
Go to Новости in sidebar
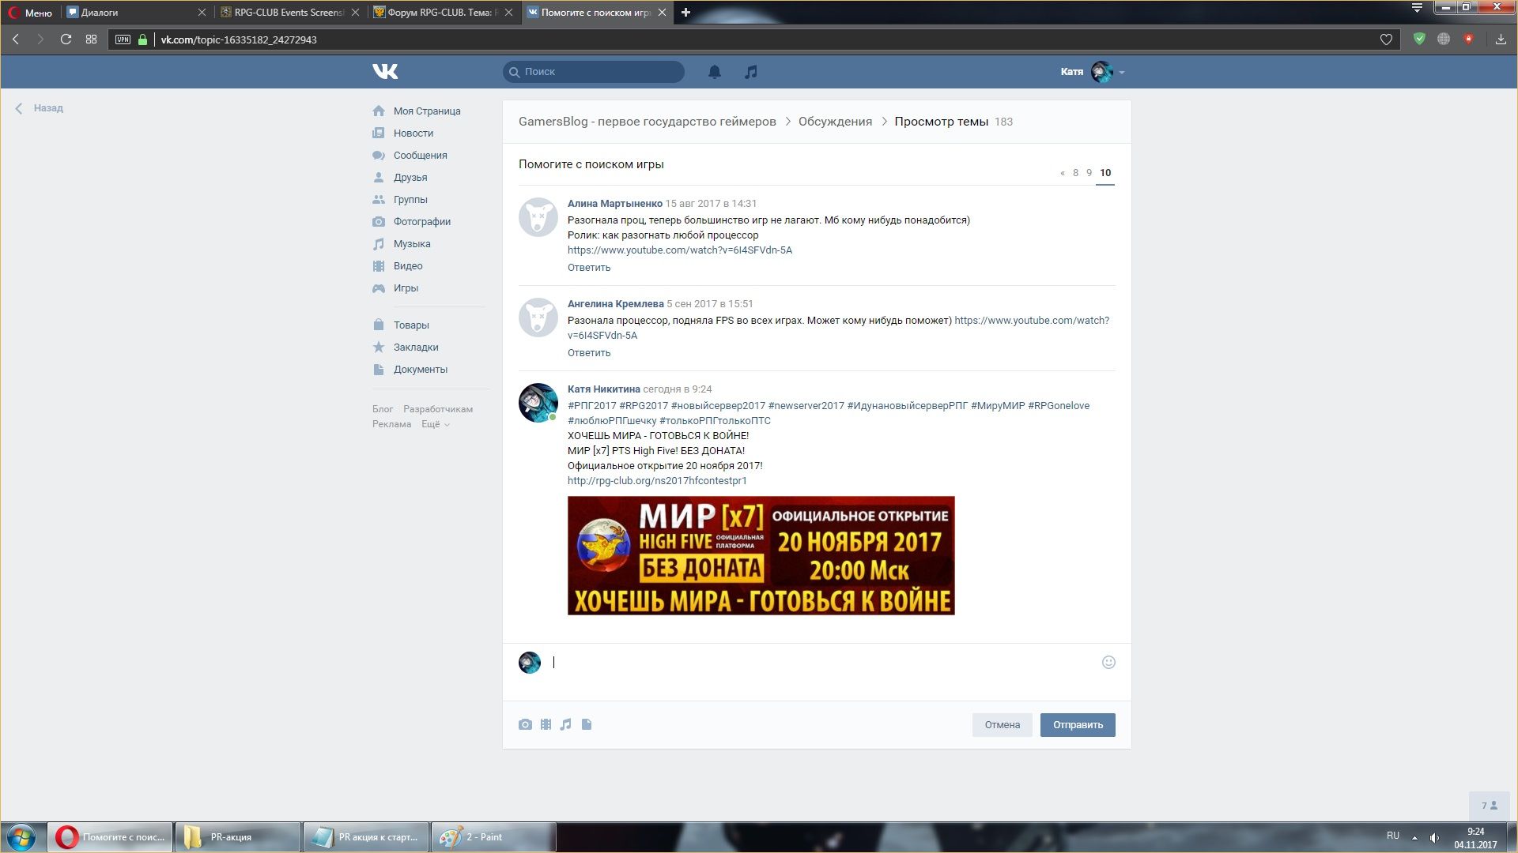pos(413,133)
